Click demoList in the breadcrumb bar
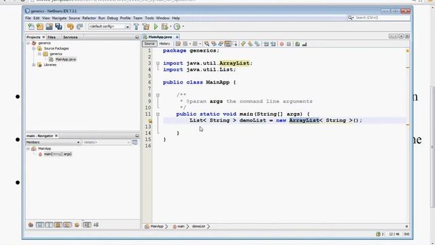Screen dimensions: 435x245 198,227
